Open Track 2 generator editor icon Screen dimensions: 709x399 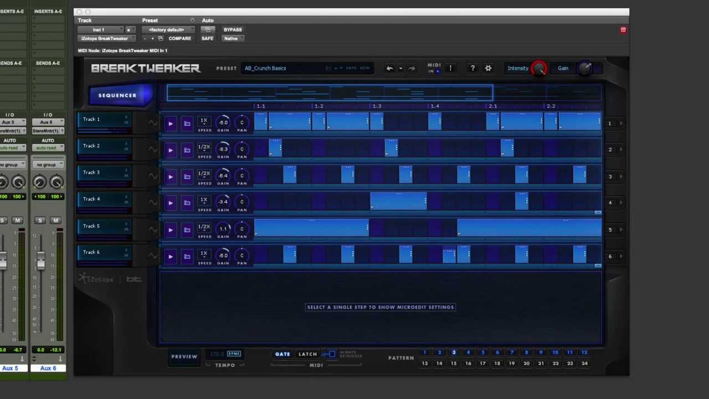click(187, 150)
